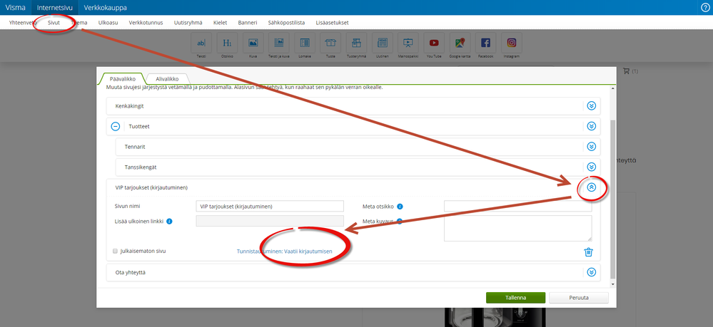Add a YouTube block
This screenshot has width=713, height=327.
tap(434, 43)
